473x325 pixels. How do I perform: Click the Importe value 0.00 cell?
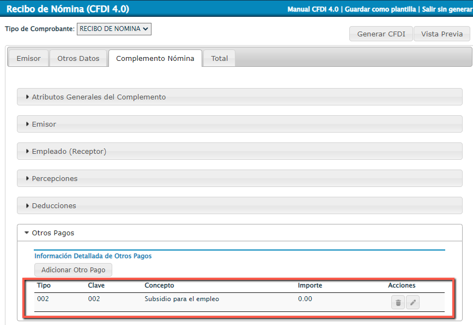(305, 298)
